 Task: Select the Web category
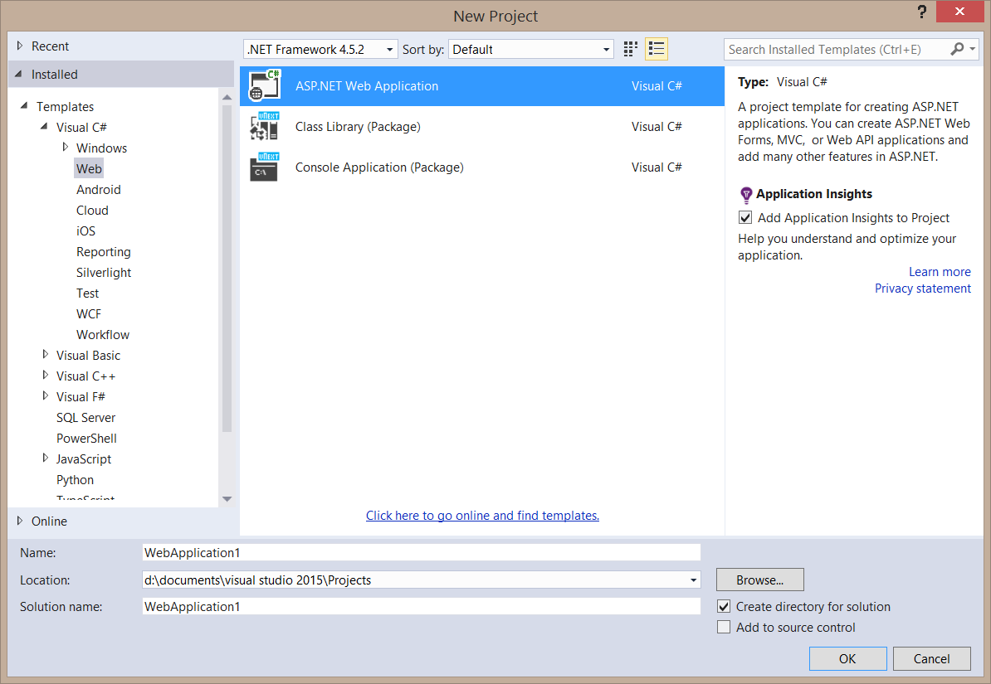(x=89, y=168)
